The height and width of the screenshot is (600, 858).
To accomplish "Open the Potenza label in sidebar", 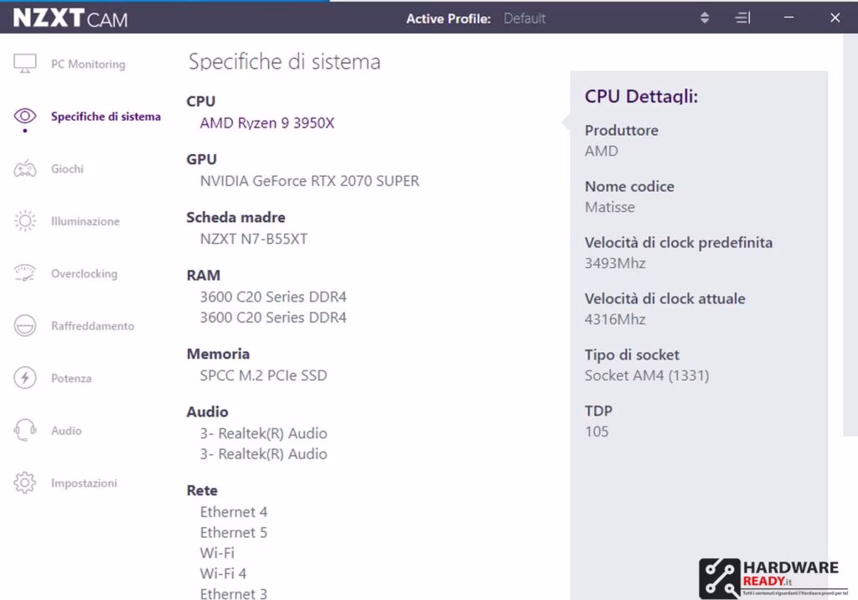I will (71, 378).
